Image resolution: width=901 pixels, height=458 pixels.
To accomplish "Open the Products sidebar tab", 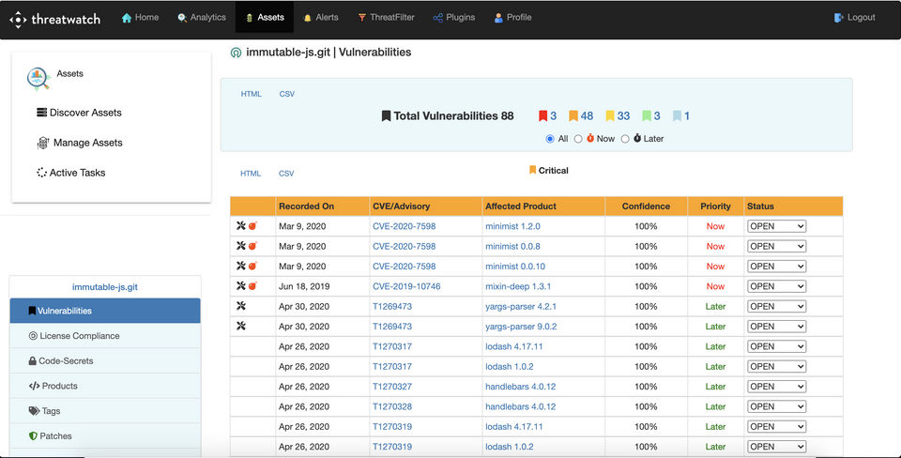I will tap(105, 386).
